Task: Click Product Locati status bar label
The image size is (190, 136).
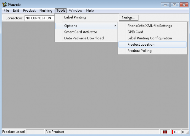Action: pyautogui.click(x=14, y=132)
